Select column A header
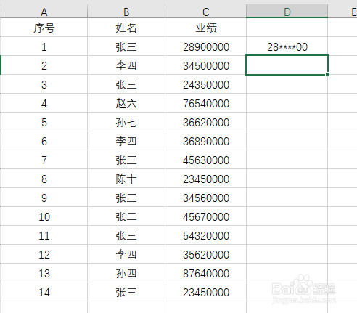 click(x=44, y=12)
